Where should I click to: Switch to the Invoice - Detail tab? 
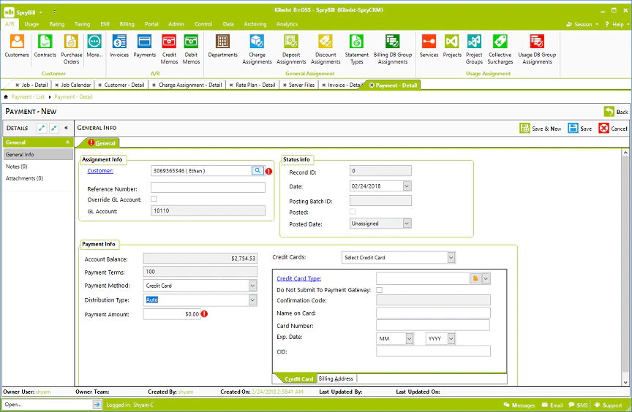pos(344,85)
